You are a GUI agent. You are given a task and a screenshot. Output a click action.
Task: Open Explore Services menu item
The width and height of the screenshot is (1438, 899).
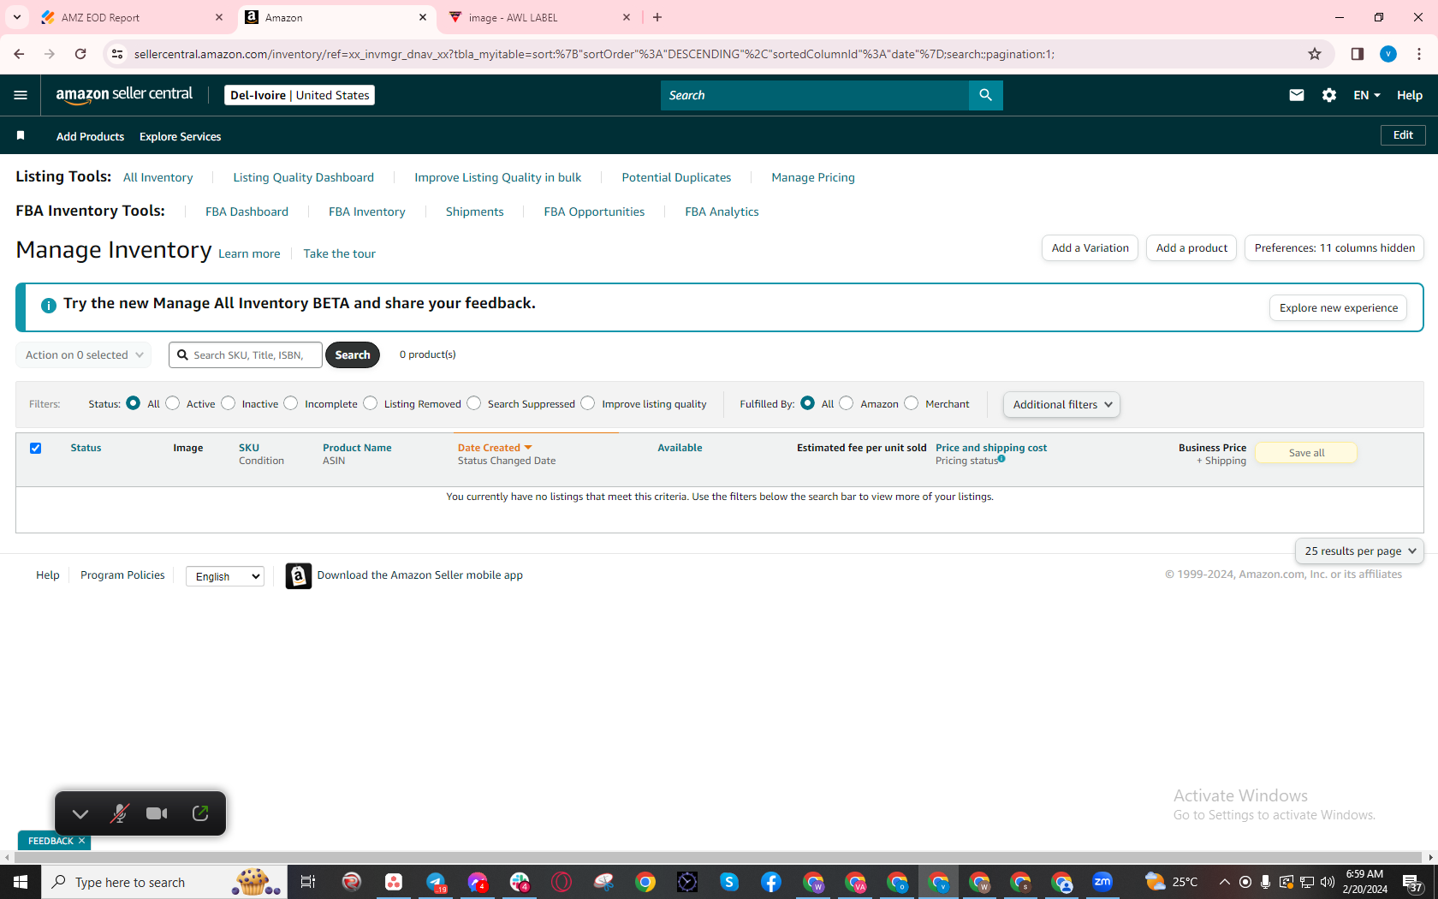pyautogui.click(x=181, y=136)
